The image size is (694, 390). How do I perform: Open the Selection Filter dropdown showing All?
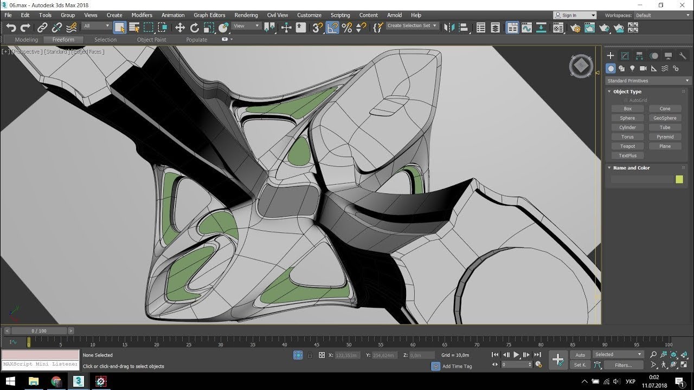(97, 26)
